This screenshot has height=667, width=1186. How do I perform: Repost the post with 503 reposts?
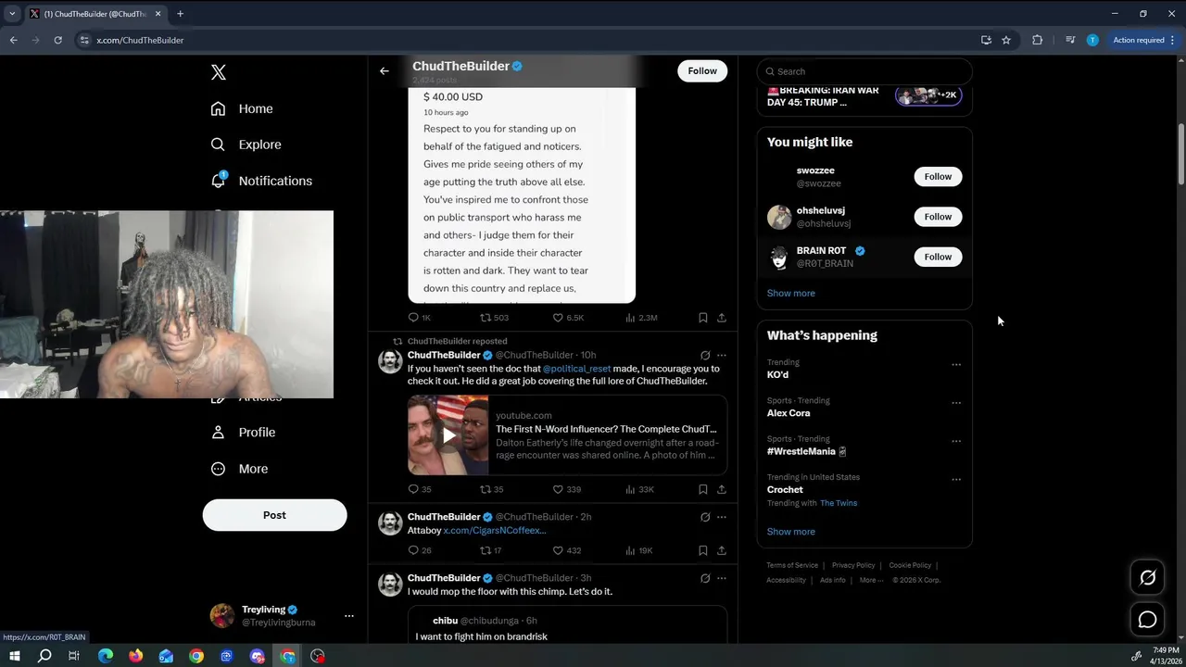click(494, 318)
